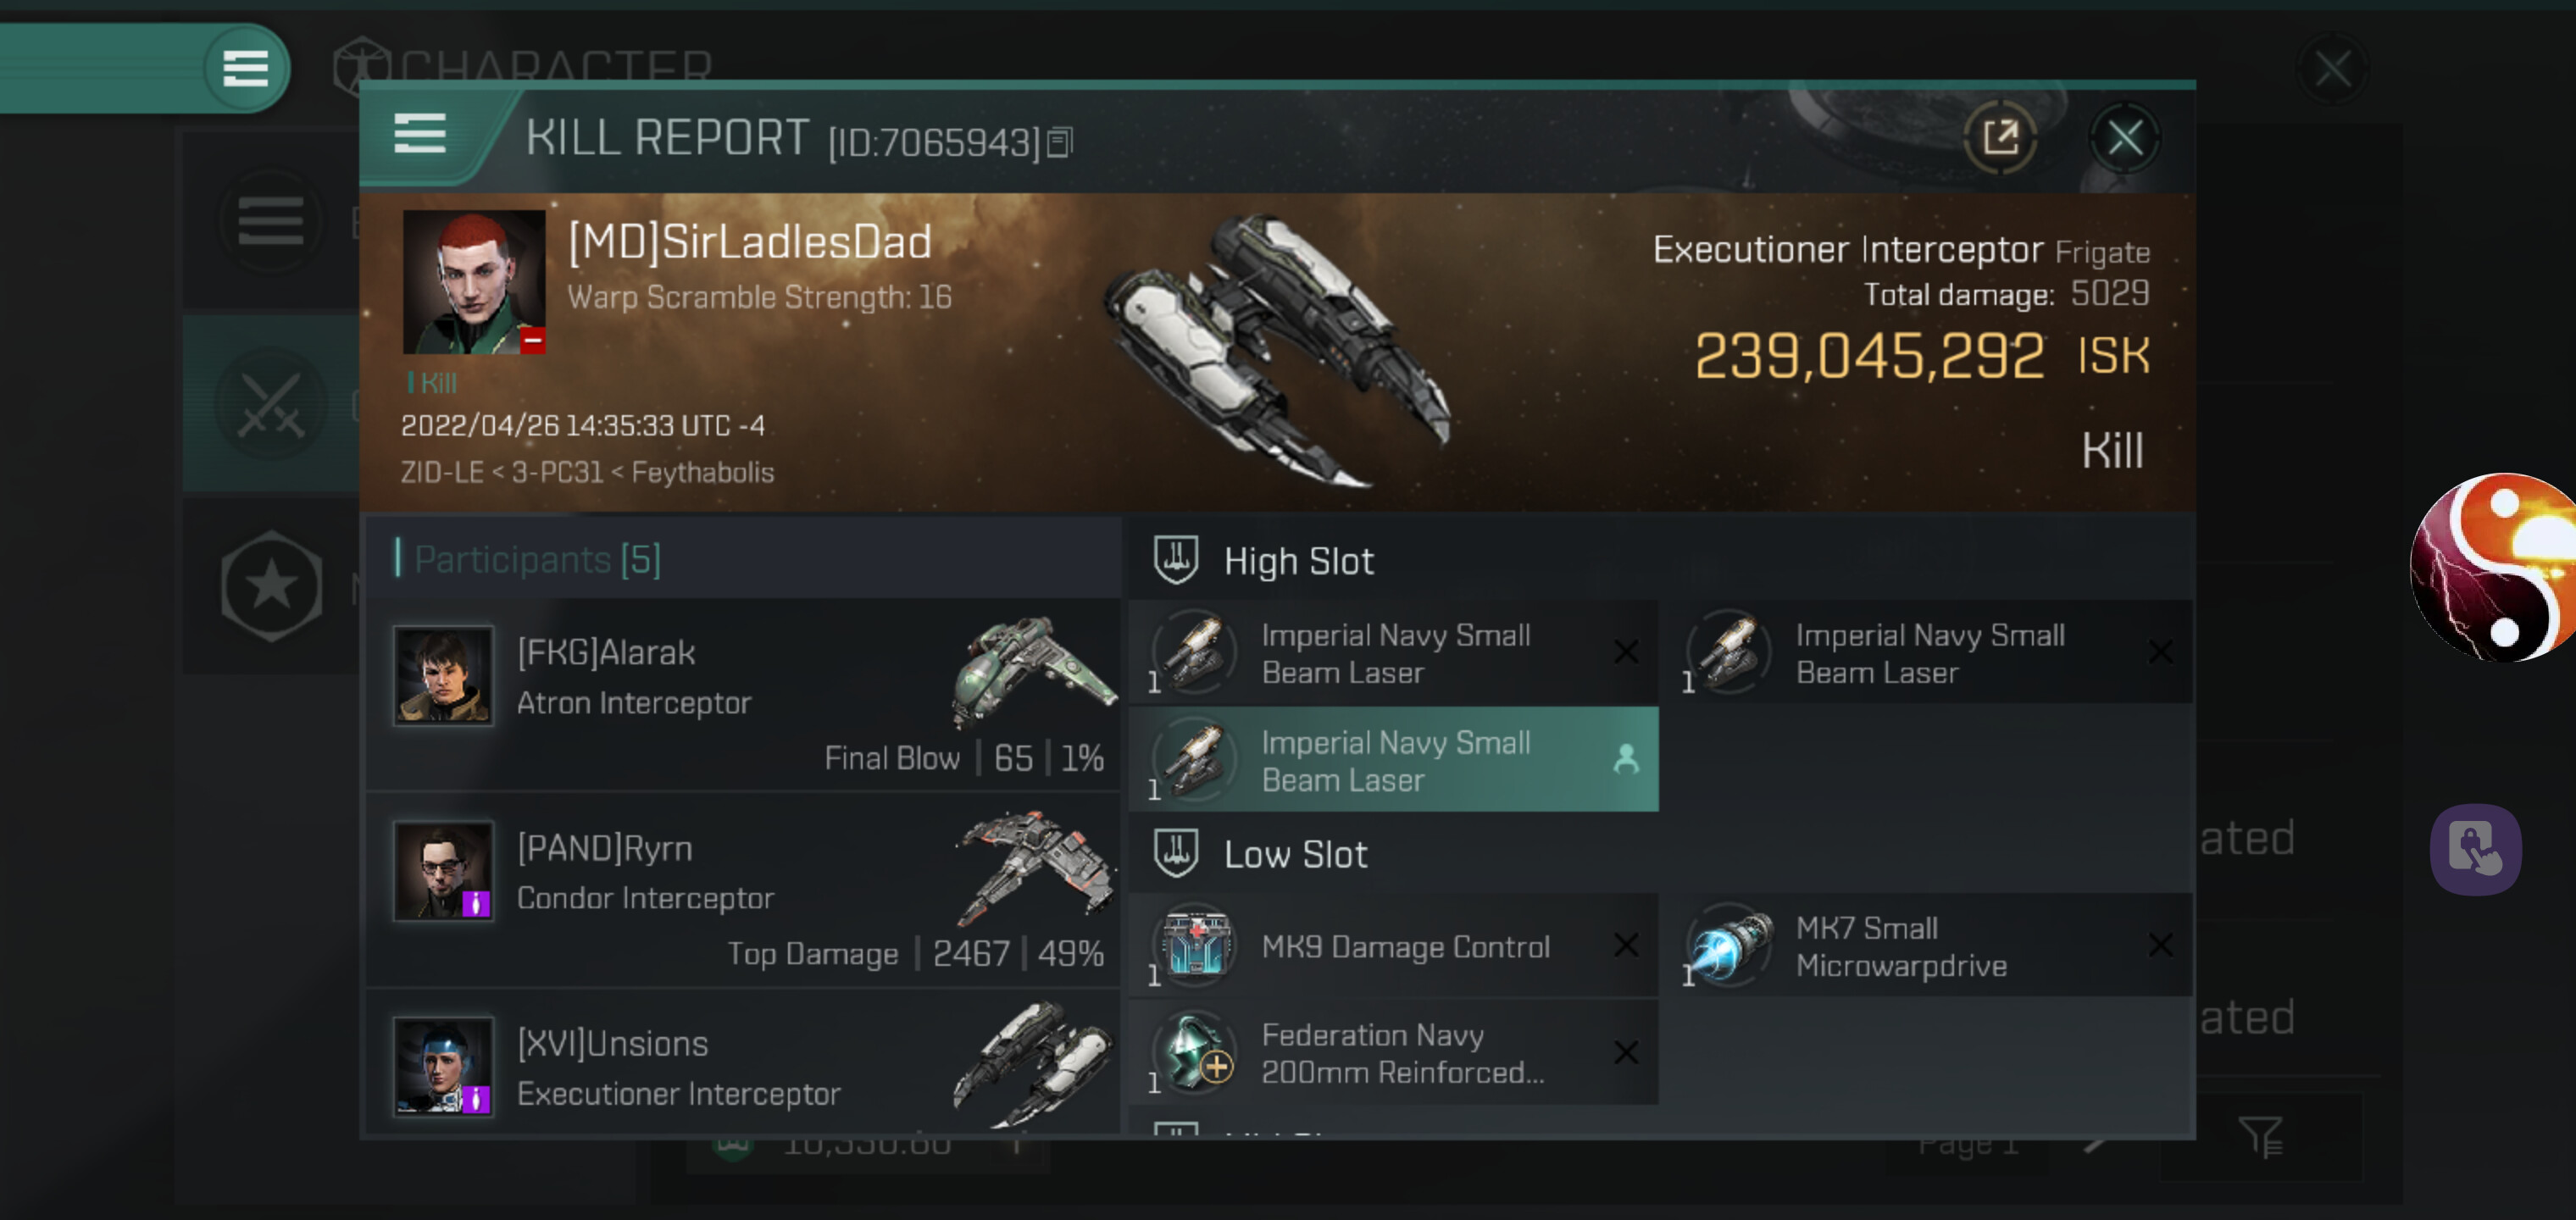Share the kill report externally

point(2000,137)
